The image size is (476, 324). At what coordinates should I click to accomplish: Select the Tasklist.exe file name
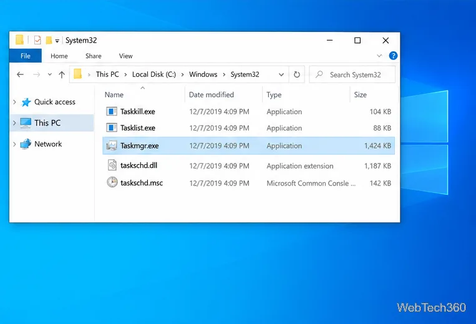(x=137, y=128)
